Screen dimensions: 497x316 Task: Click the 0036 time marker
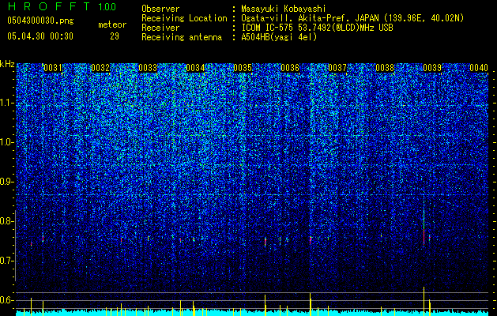click(x=290, y=68)
